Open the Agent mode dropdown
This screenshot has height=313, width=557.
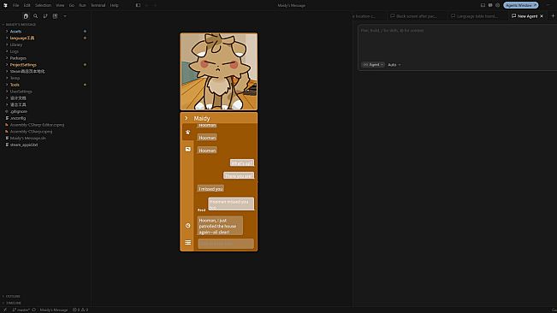pos(373,65)
